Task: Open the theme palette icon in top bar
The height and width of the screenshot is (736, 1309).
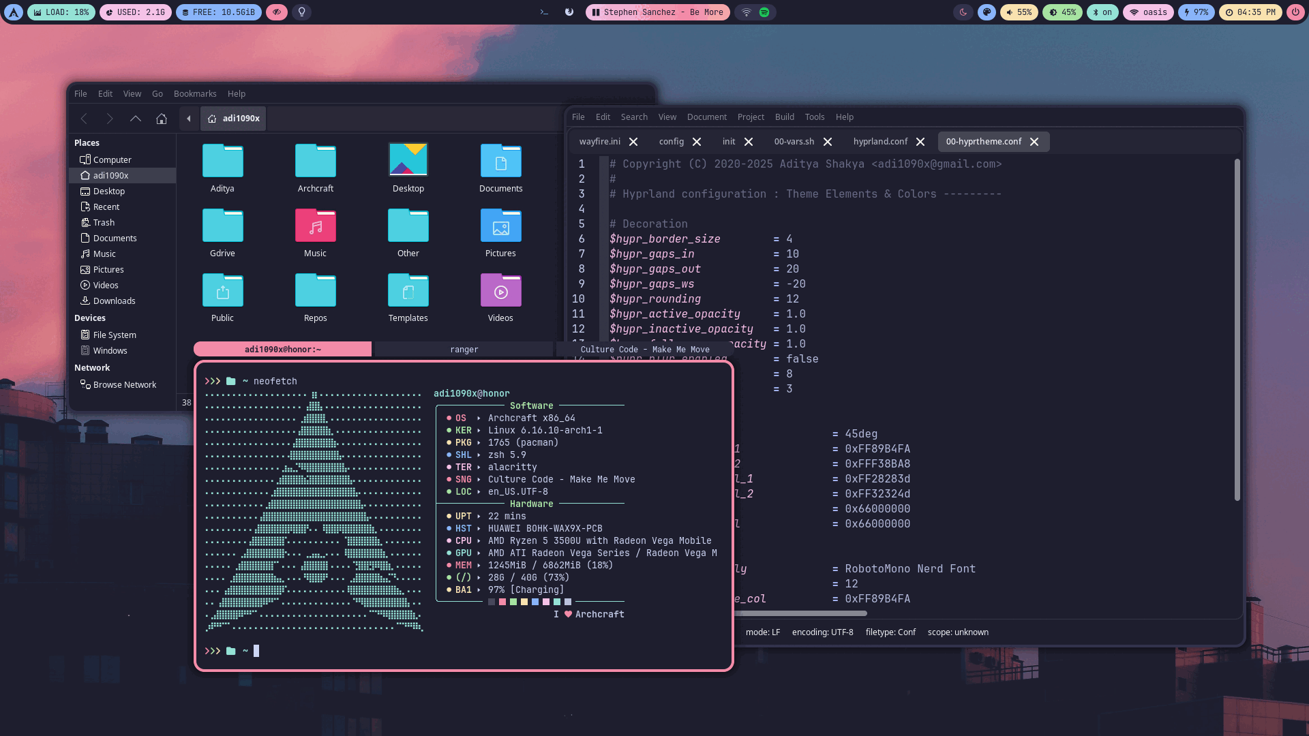Action: (x=987, y=12)
